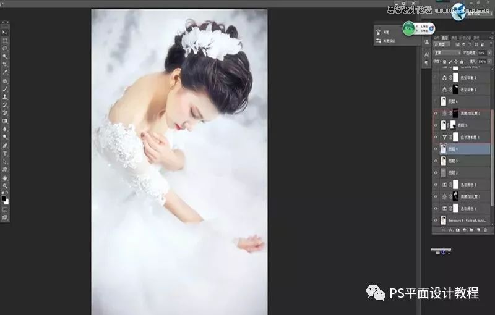Select the Pen tool
The image size is (495, 315).
(5, 146)
